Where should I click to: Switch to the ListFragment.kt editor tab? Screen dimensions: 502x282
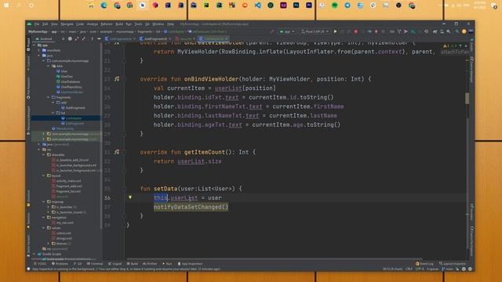(x=119, y=39)
